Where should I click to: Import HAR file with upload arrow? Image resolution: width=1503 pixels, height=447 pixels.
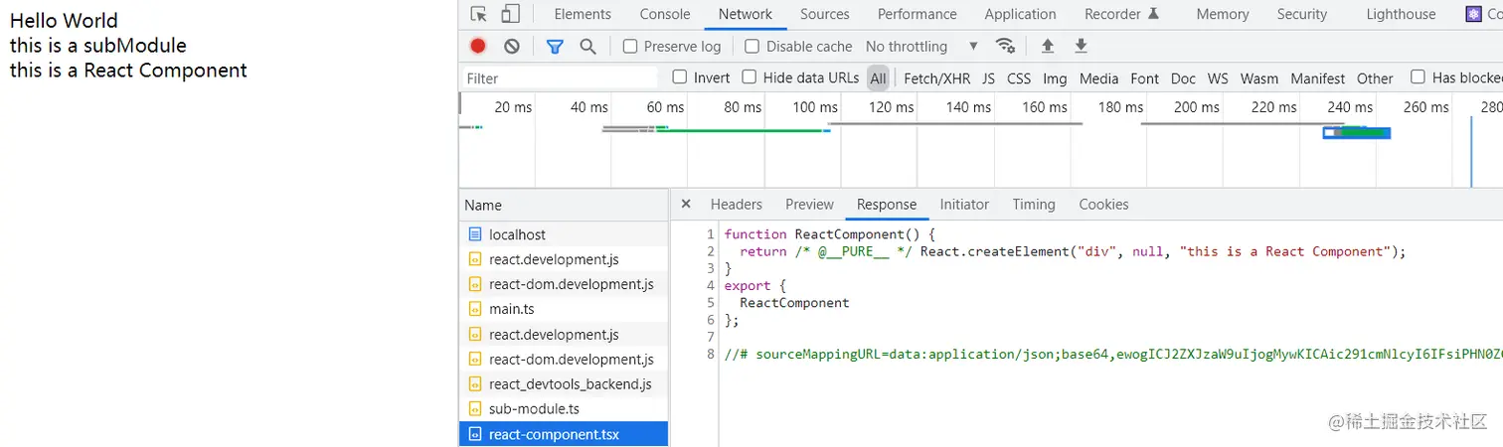click(x=1048, y=46)
